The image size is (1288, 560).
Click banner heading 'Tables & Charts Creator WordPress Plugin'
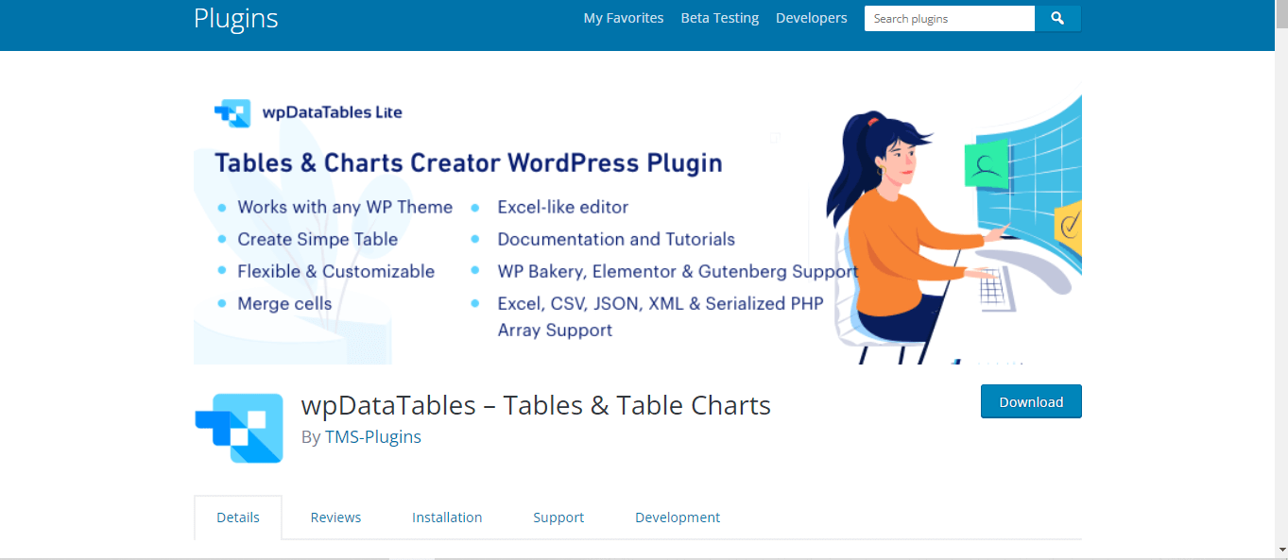pos(469,162)
